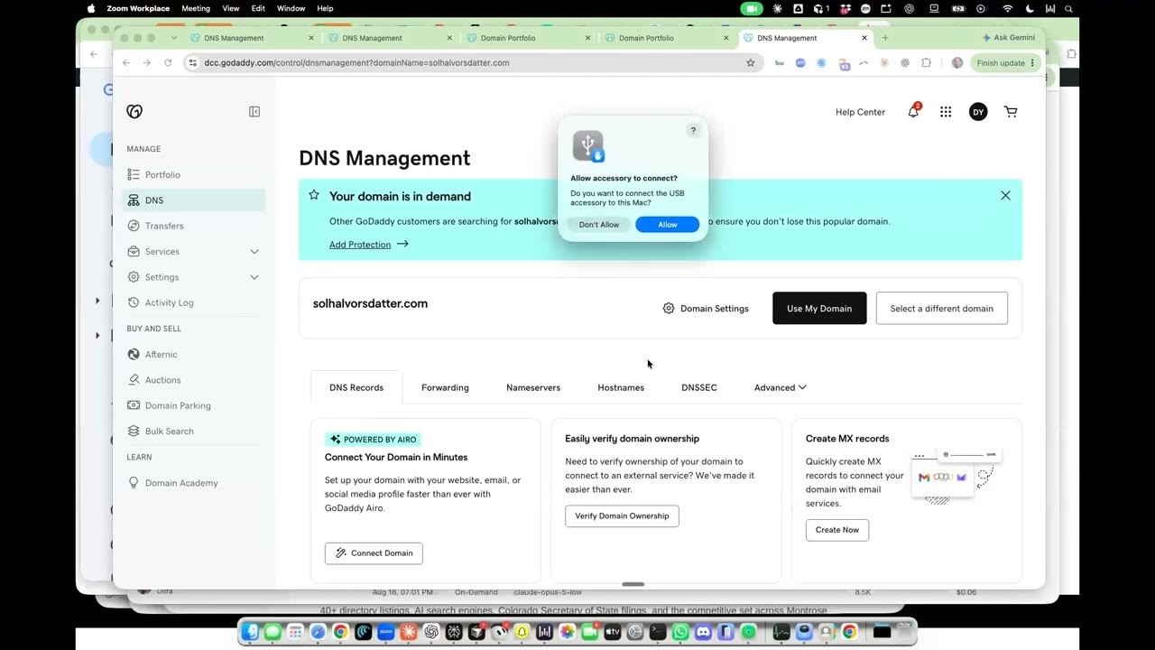Switch to the Hostnames tab
Screen dimensions: 1155x650
coord(621,388)
